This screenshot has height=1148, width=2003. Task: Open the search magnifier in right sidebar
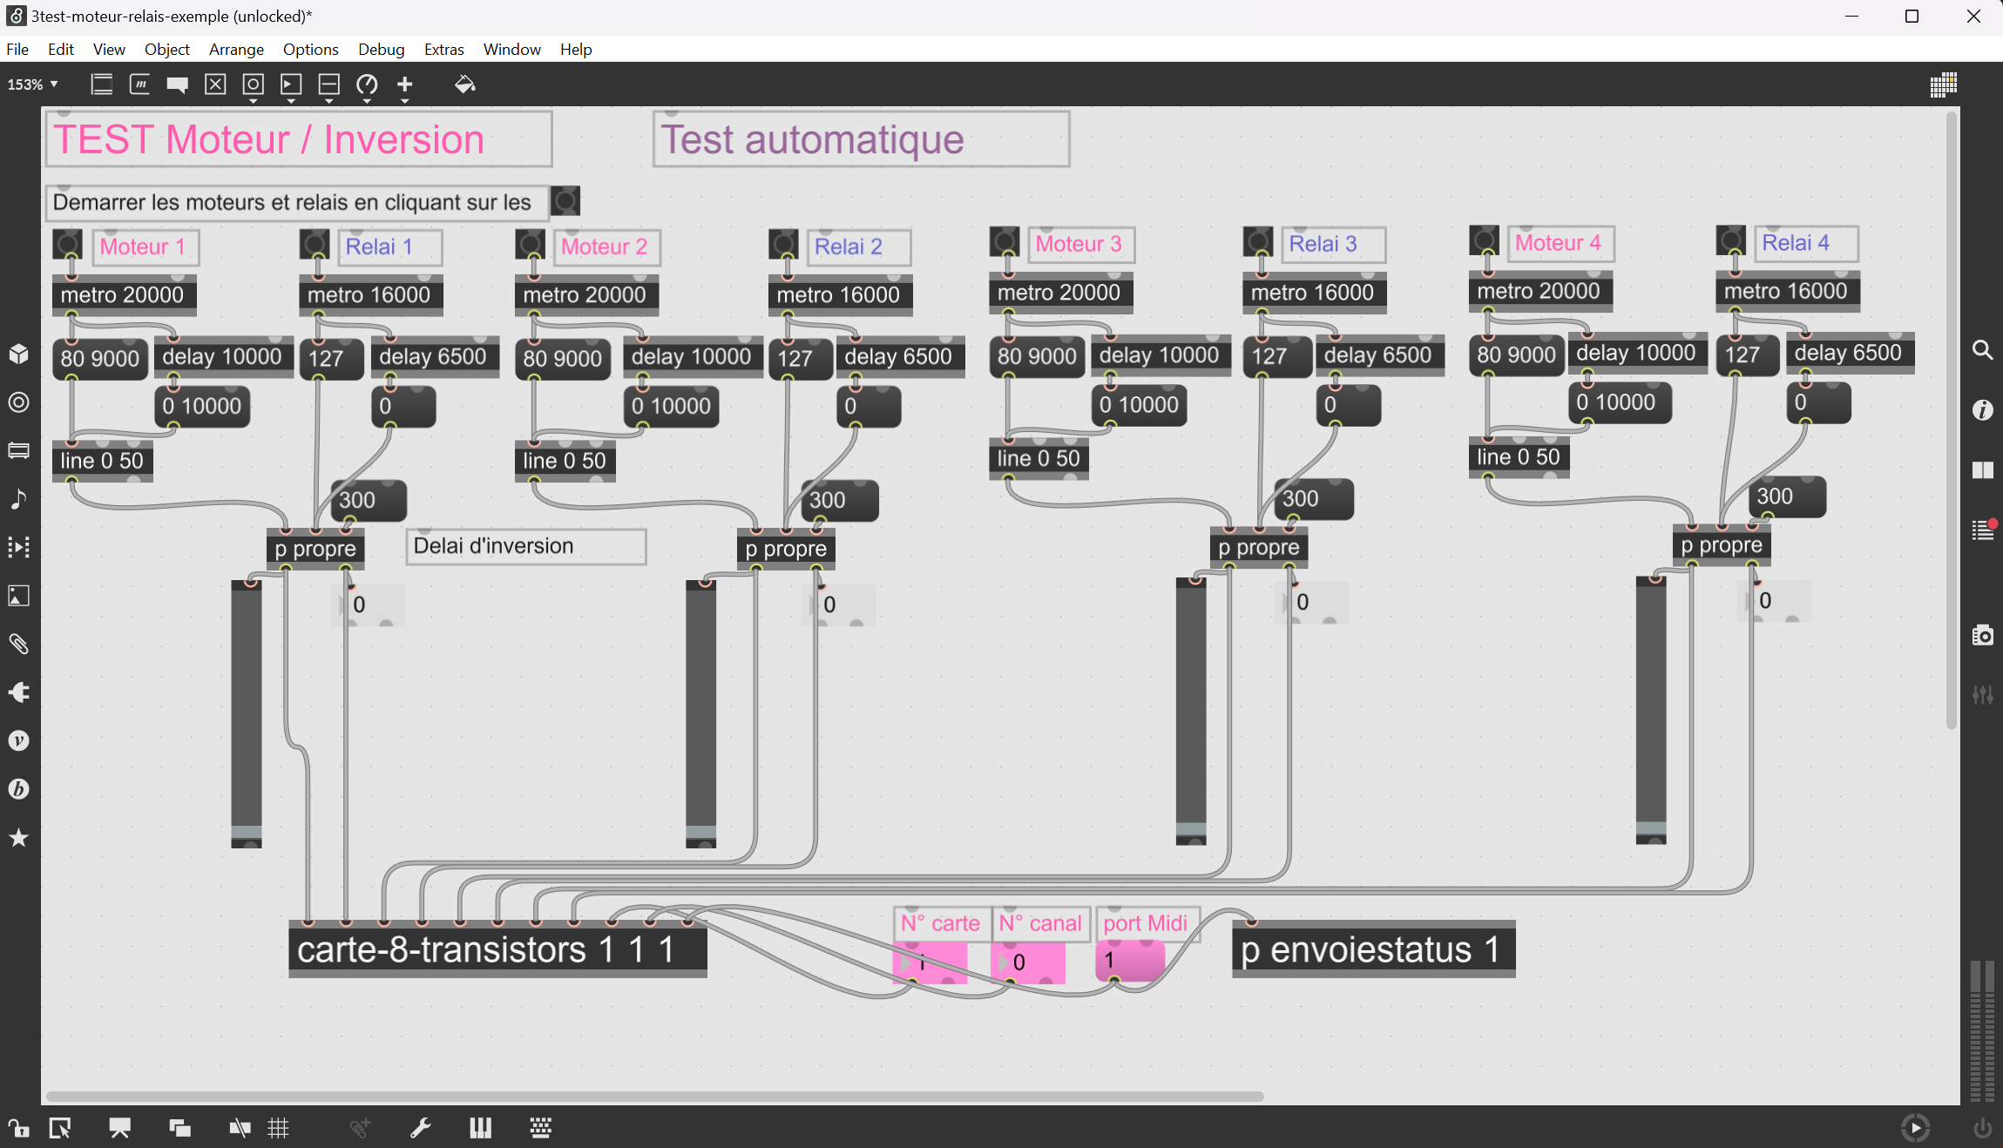tap(1983, 350)
